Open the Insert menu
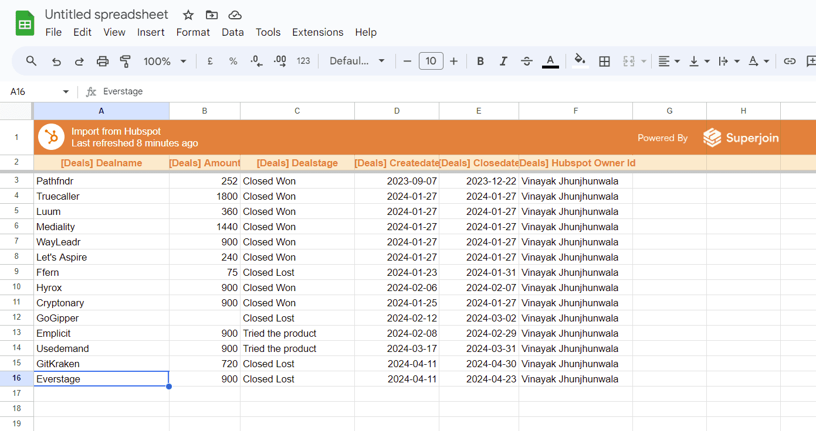 pos(151,32)
